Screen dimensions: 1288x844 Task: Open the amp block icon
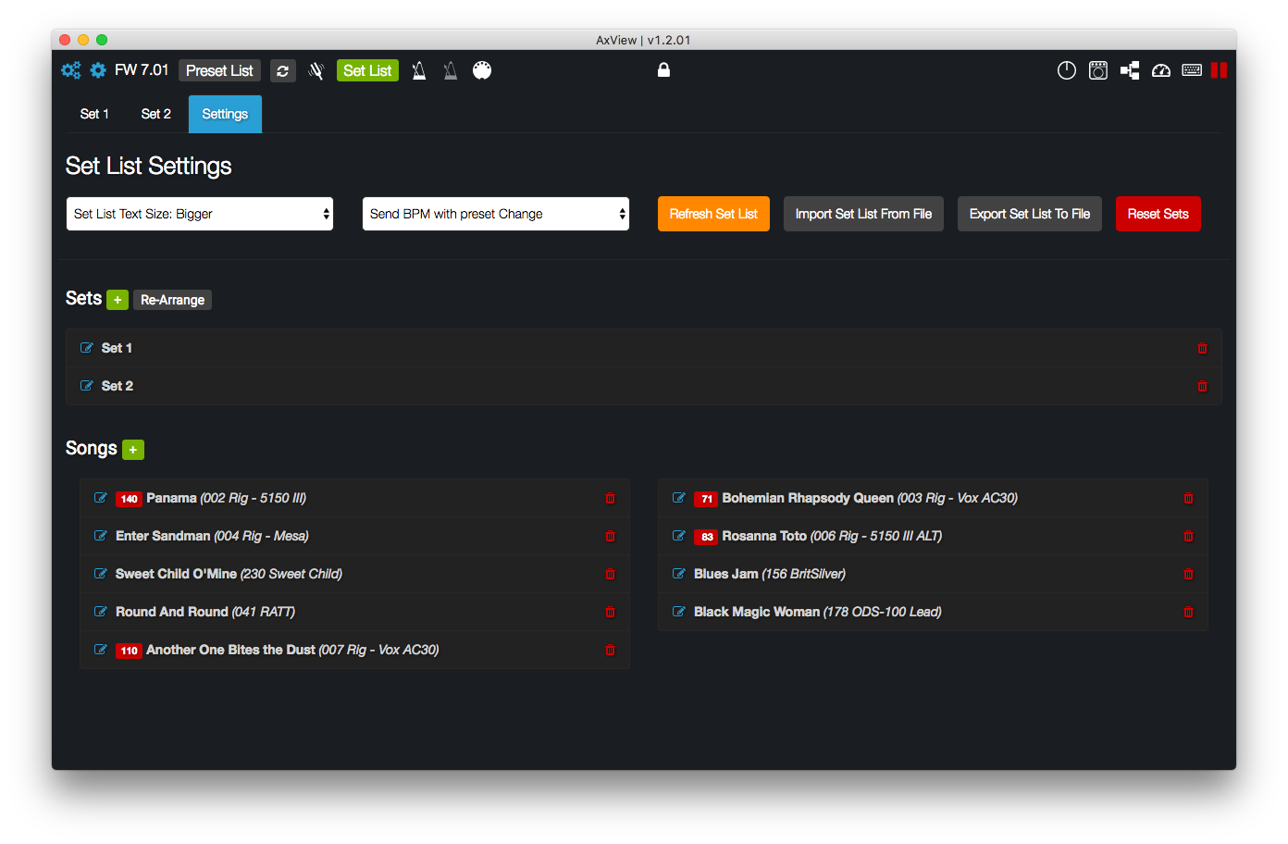pyautogui.click(x=1098, y=70)
